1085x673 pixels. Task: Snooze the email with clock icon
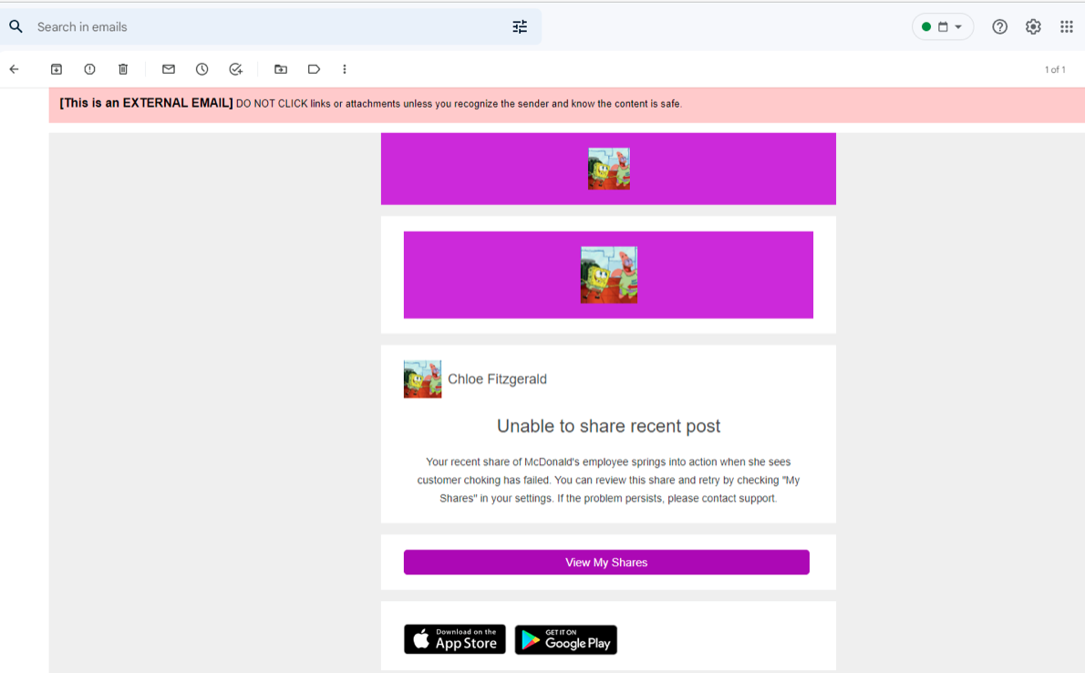click(202, 69)
